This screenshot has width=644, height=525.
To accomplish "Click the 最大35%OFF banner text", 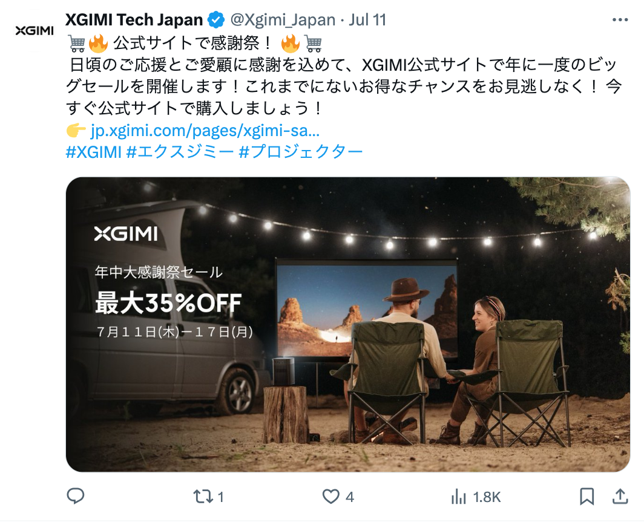I will pyautogui.click(x=168, y=304).
